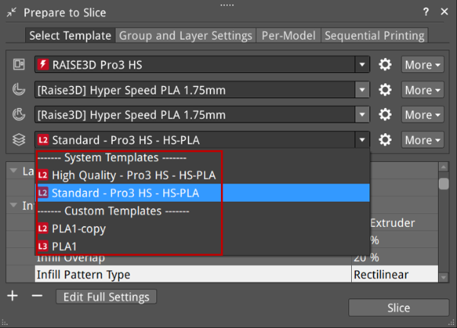This screenshot has height=328, width=457.
Task: Click the collapse arrows icon in title bar
Action: [x=11, y=12]
